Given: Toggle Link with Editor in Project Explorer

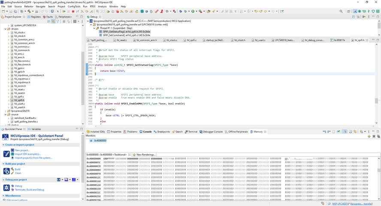Looking at the screenshot, I should click(x=53, y=21).
